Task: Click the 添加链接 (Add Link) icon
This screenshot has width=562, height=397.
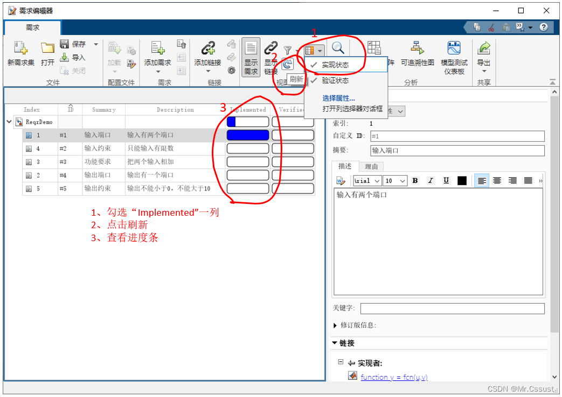Action: (207, 50)
